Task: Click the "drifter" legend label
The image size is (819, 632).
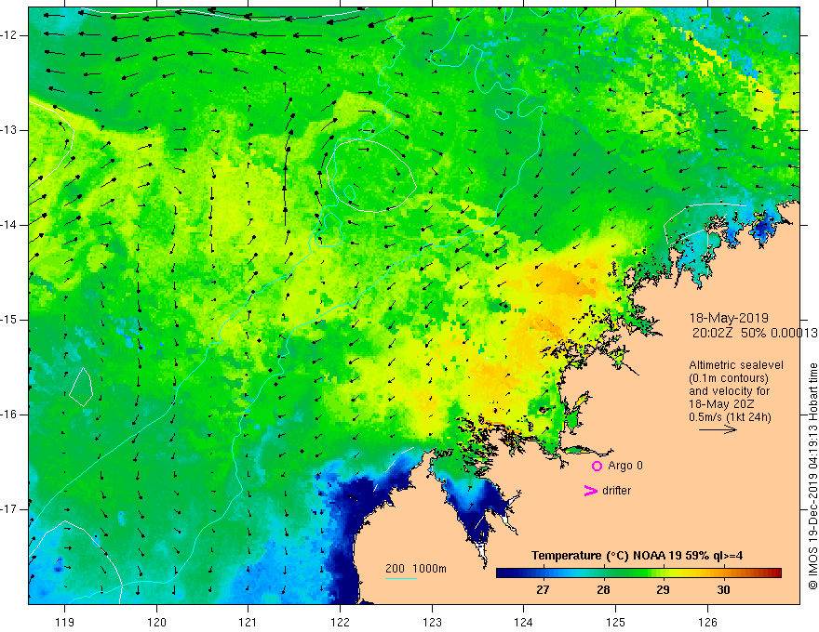Action: [x=616, y=491]
